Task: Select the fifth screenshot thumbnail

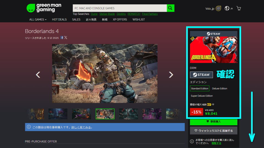Action: (128, 114)
